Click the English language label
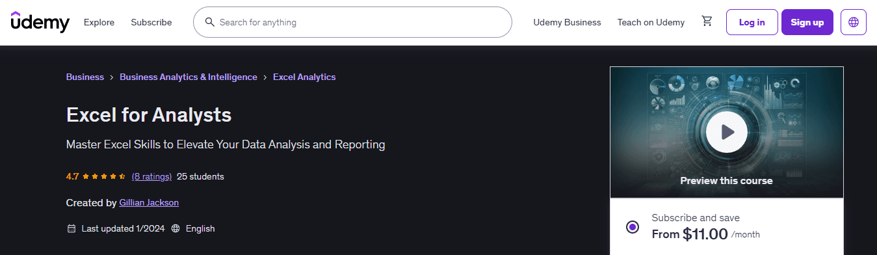The image size is (877, 255). coord(200,228)
